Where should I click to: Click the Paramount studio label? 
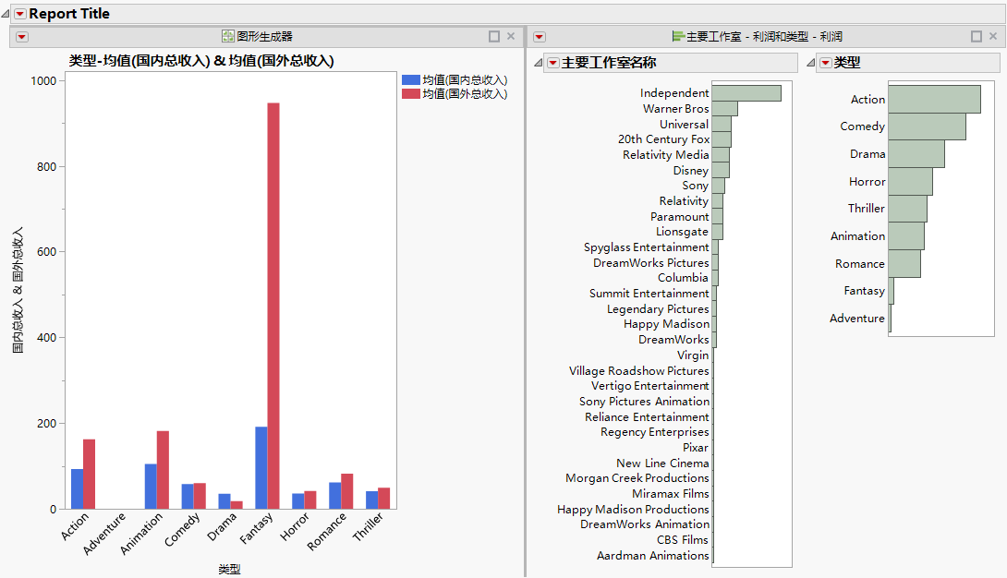(679, 217)
